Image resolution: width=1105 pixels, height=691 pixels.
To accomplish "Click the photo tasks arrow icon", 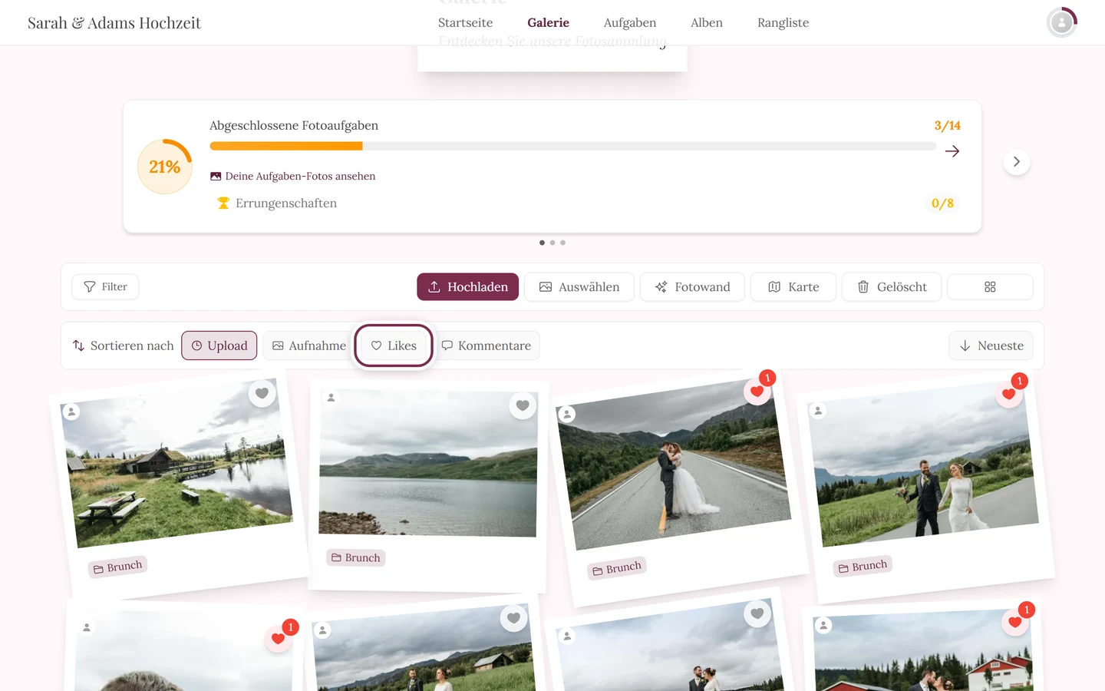I will 952,151.
